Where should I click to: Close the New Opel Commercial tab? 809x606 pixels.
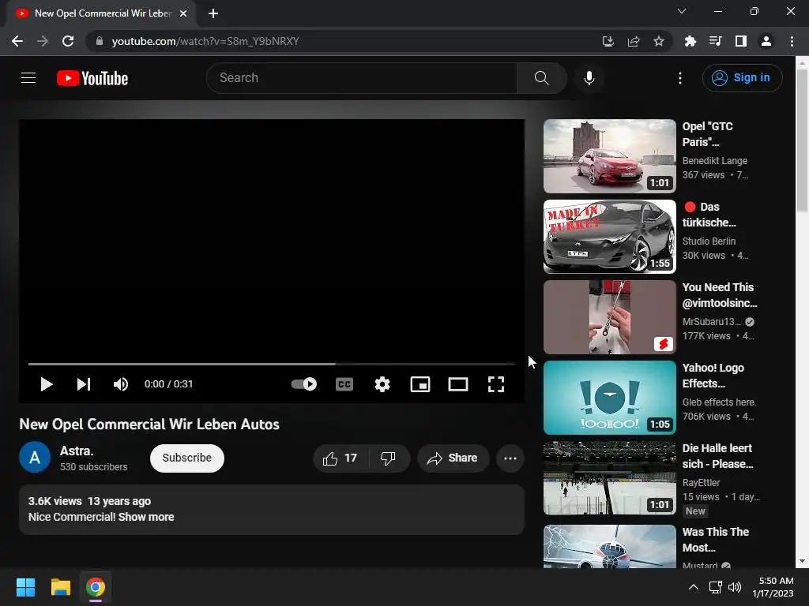(x=183, y=13)
